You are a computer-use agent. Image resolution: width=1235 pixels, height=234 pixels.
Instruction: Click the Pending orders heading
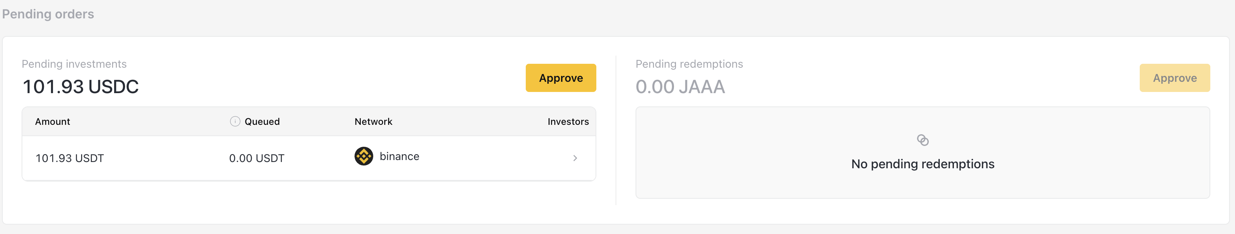(48, 14)
